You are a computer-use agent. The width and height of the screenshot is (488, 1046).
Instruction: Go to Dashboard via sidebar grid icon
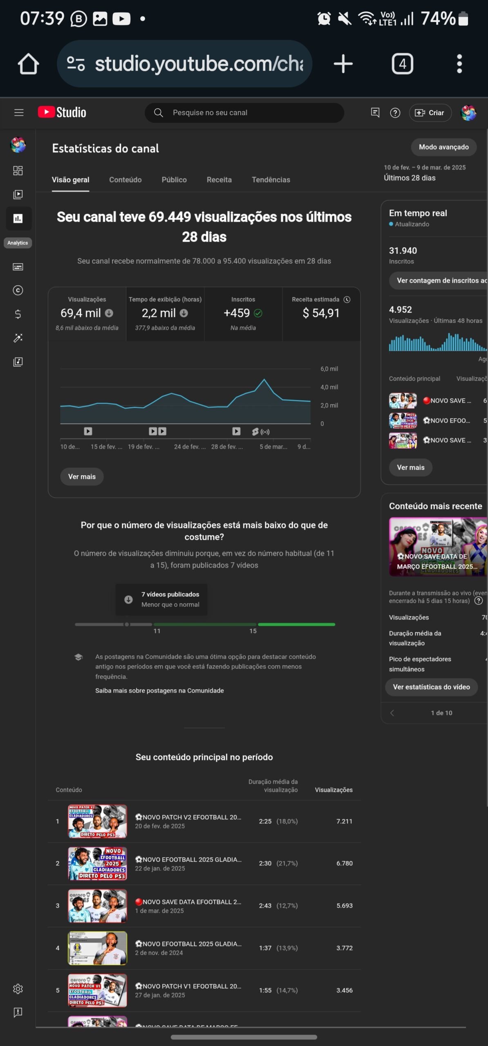click(x=18, y=170)
